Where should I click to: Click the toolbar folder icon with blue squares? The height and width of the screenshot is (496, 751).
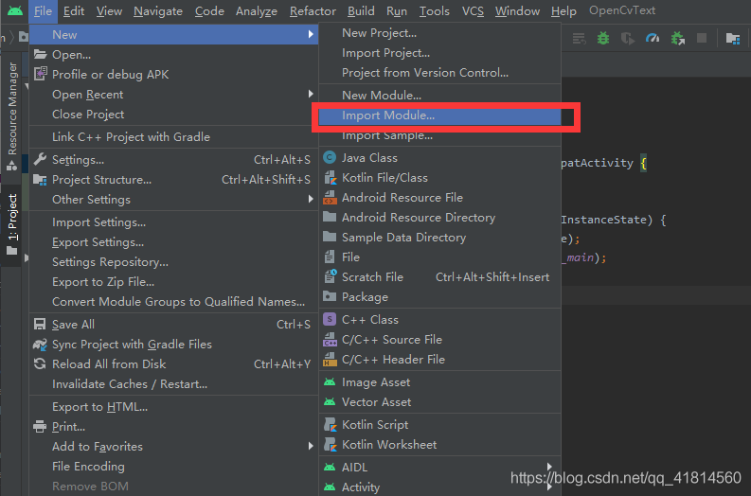point(732,39)
